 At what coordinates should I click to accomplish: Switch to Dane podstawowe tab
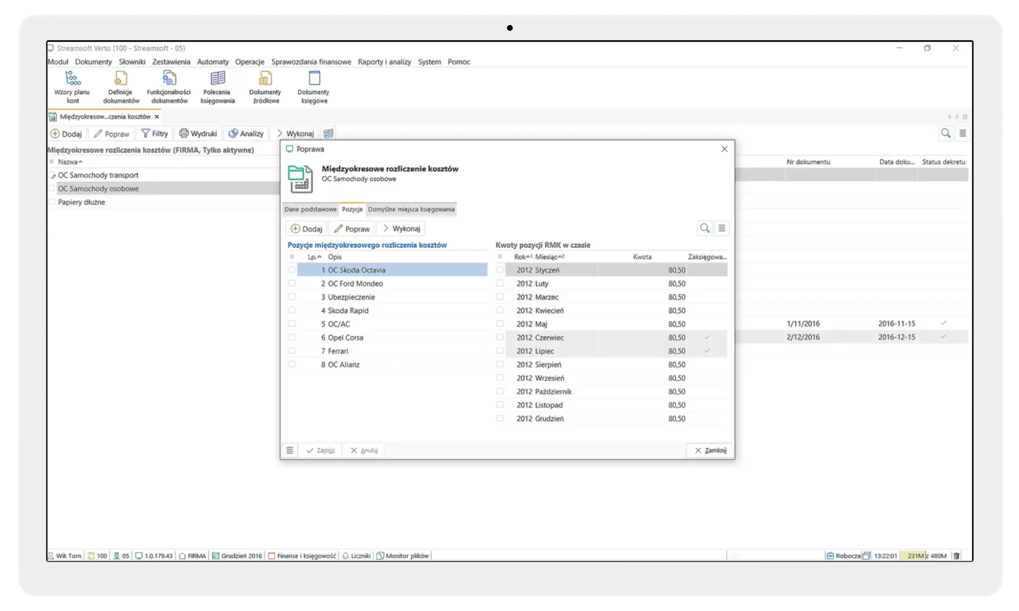pyautogui.click(x=310, y=209)
